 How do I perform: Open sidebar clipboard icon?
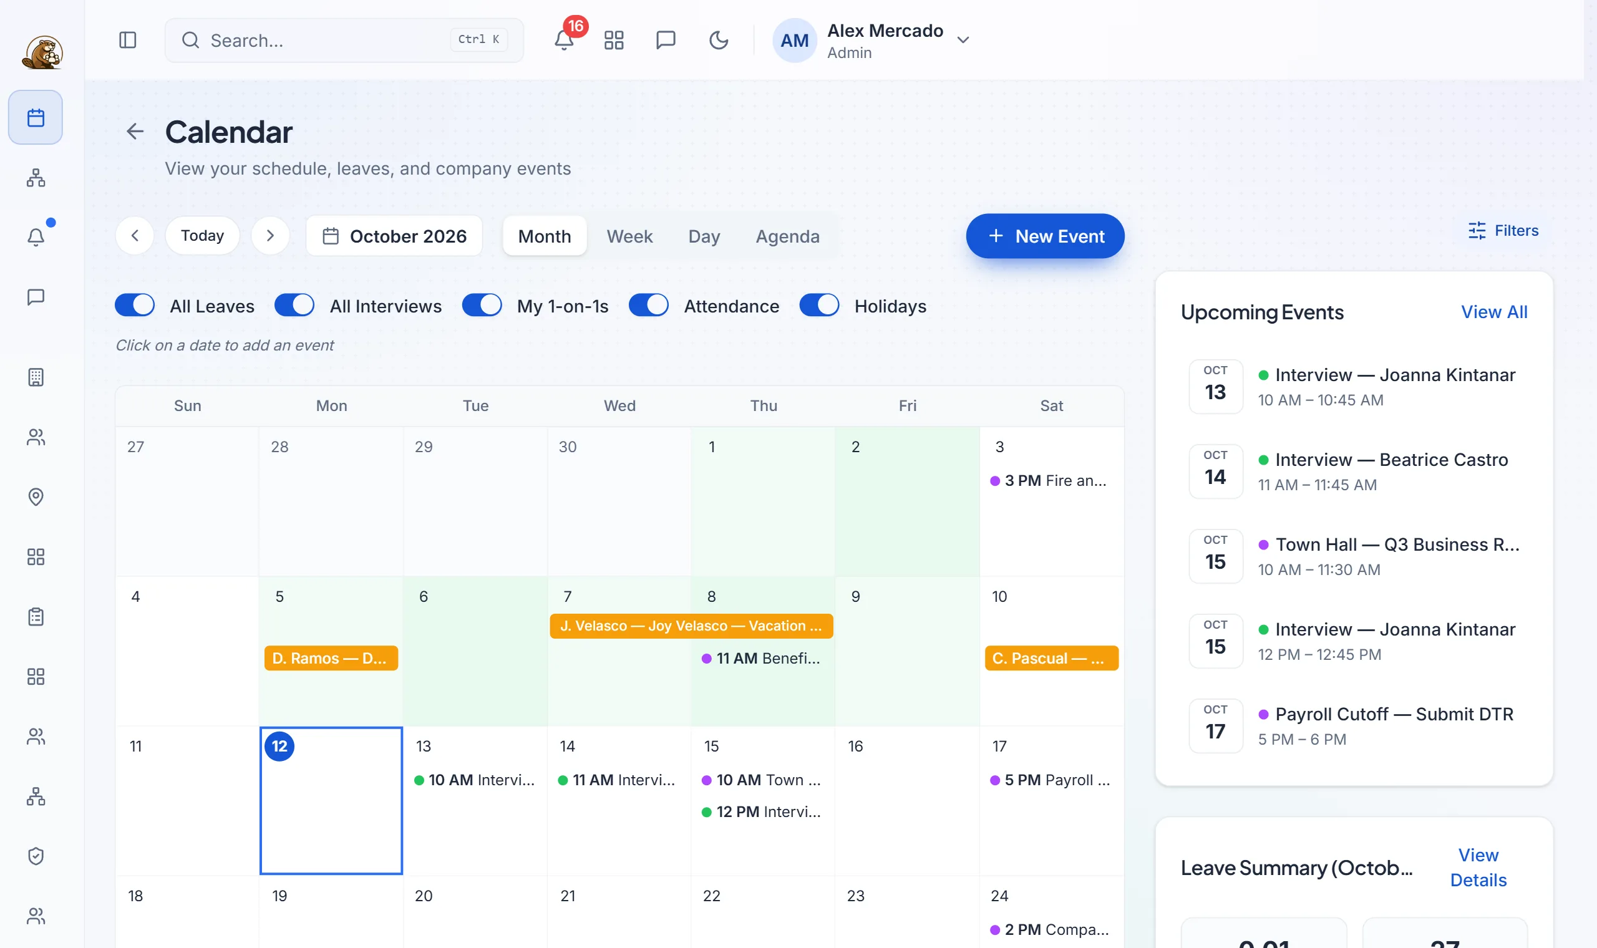click(x=36, y=616)
